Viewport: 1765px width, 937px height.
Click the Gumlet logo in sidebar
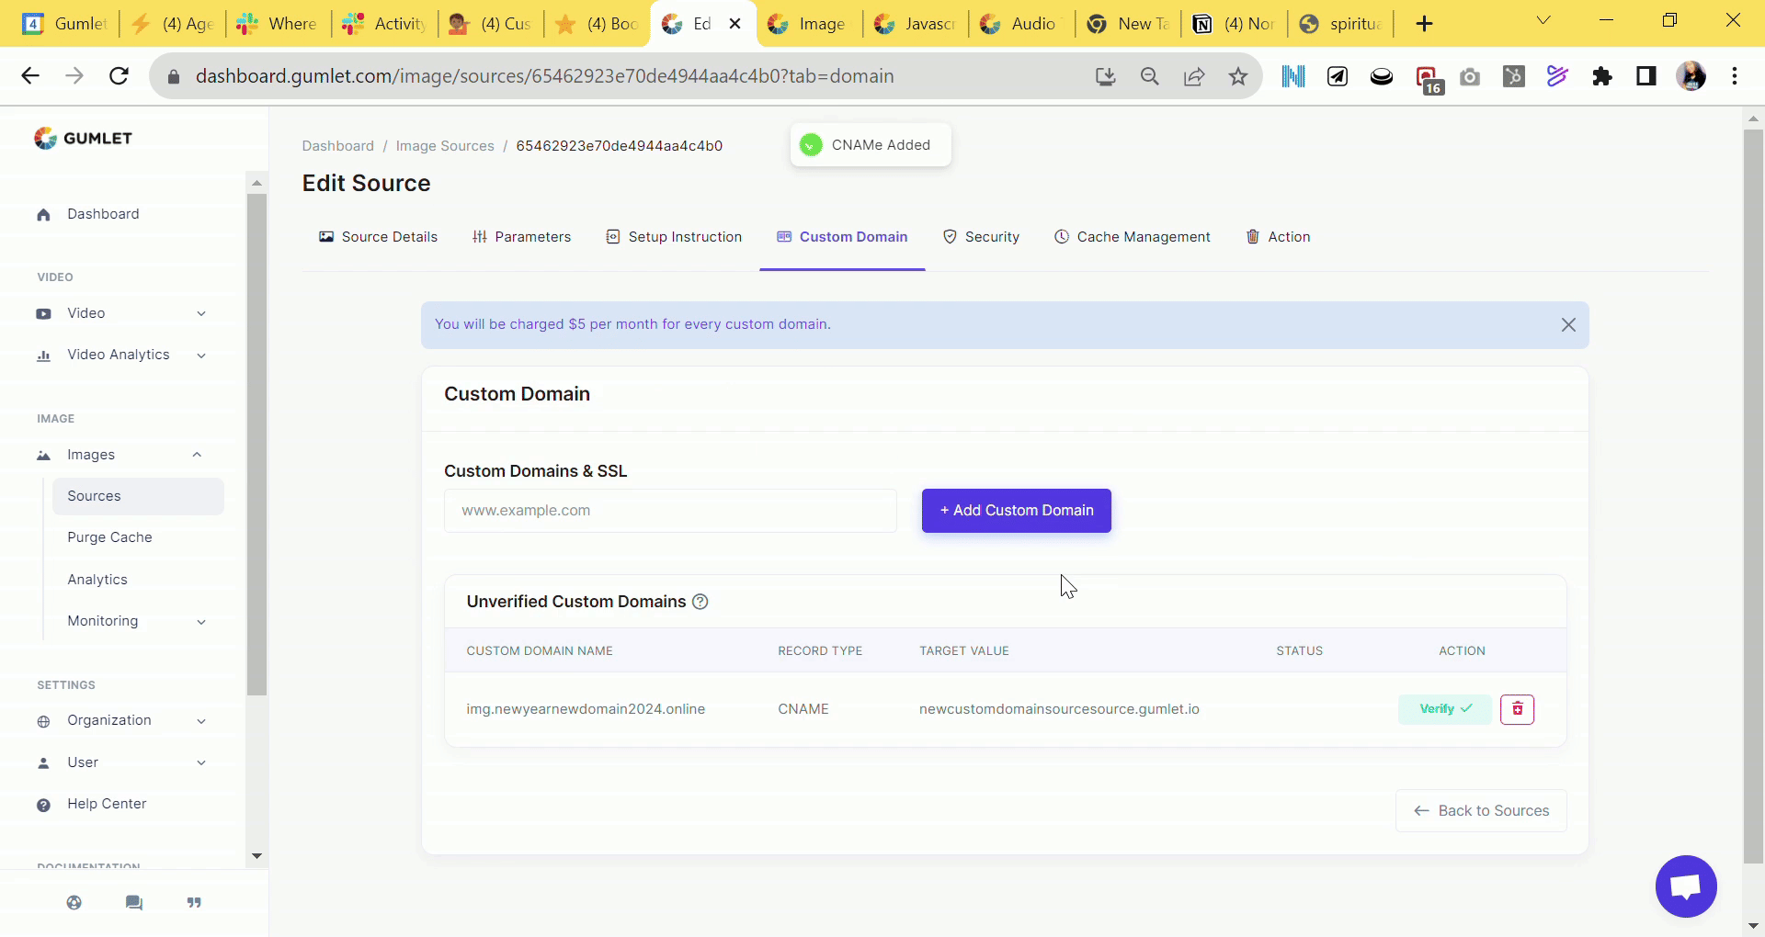[x=84, y=138]
